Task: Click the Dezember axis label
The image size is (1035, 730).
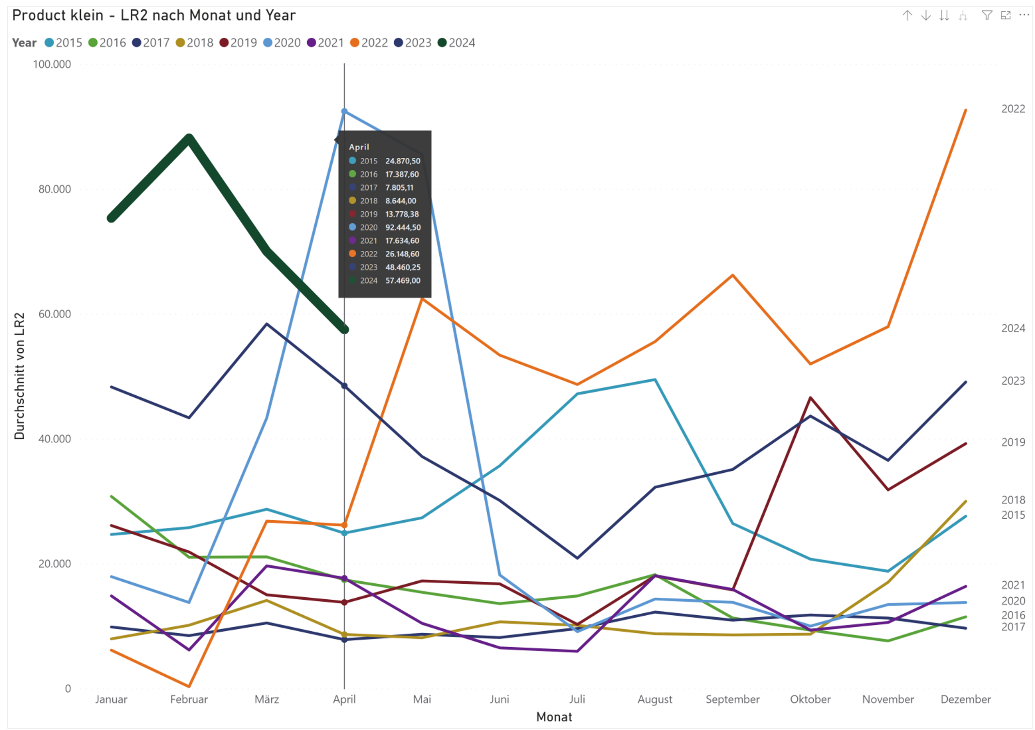Action: pyautogui.click(x=965, y=699)
